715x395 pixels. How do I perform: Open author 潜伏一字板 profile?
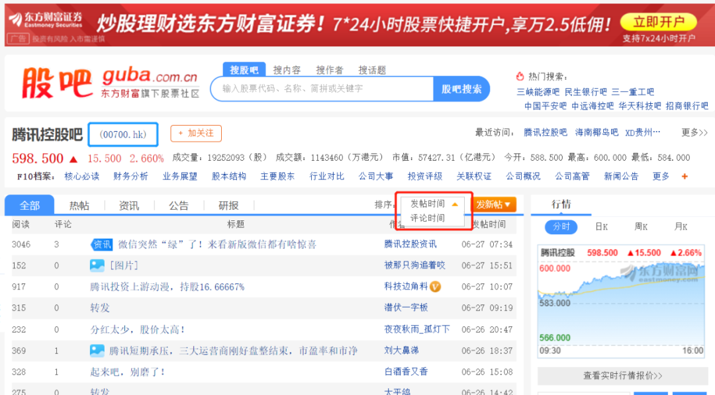click(x=406, y=308)
